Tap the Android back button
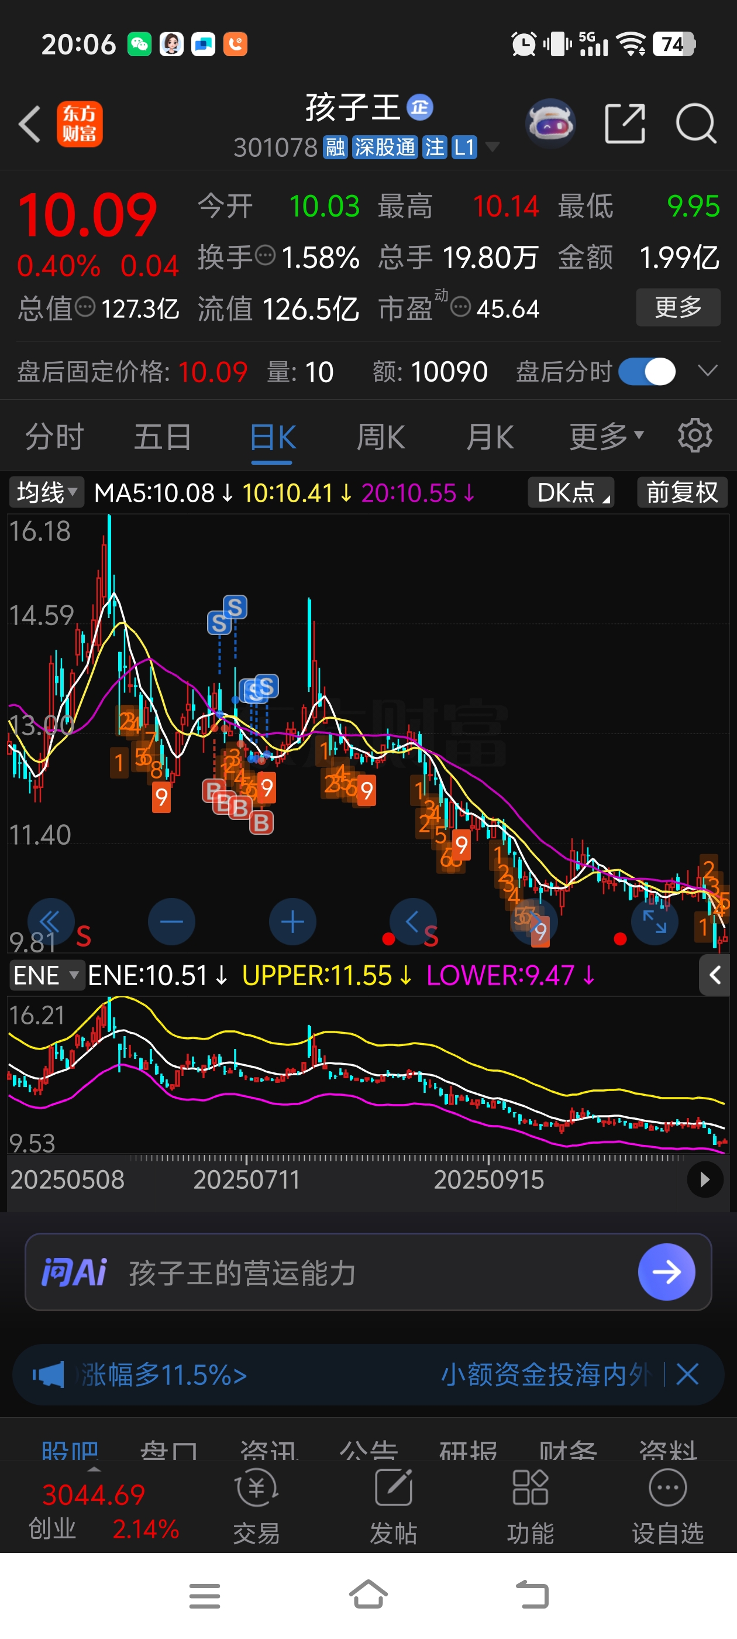The width and height of the screenshot is (737, 1639). (532, 1595)
